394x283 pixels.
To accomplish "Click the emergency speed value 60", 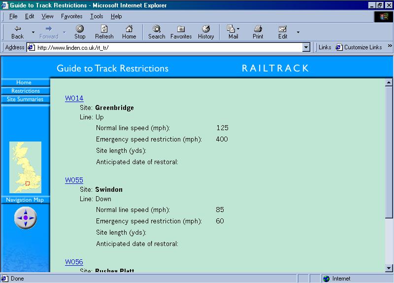I will pos(220,221).
